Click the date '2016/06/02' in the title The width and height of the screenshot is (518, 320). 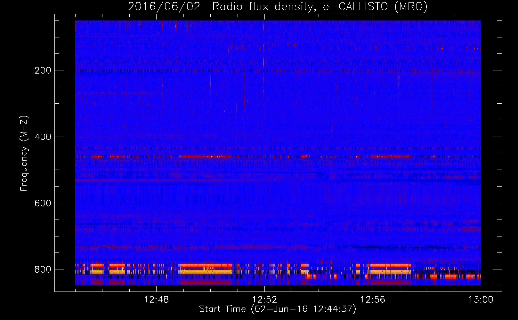coord(164,6)
